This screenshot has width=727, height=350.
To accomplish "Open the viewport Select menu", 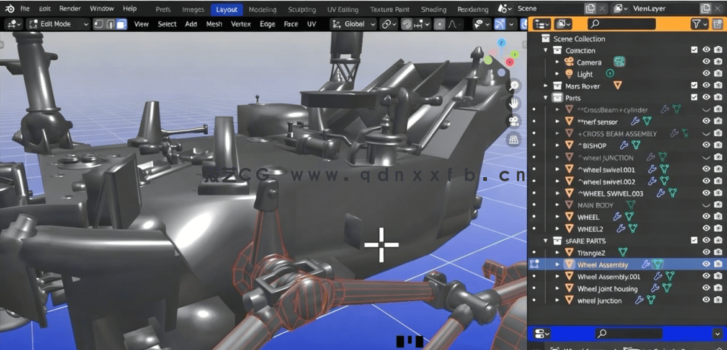I will coord(167,24).
